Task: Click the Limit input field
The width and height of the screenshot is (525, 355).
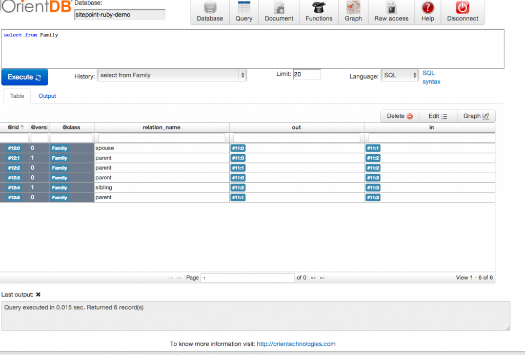Action: [x=307, y=74]
